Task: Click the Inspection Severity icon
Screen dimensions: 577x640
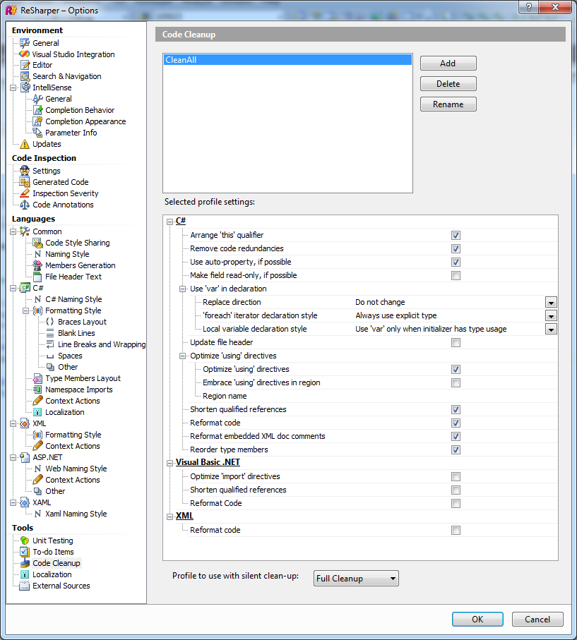Action: [25, 193]
